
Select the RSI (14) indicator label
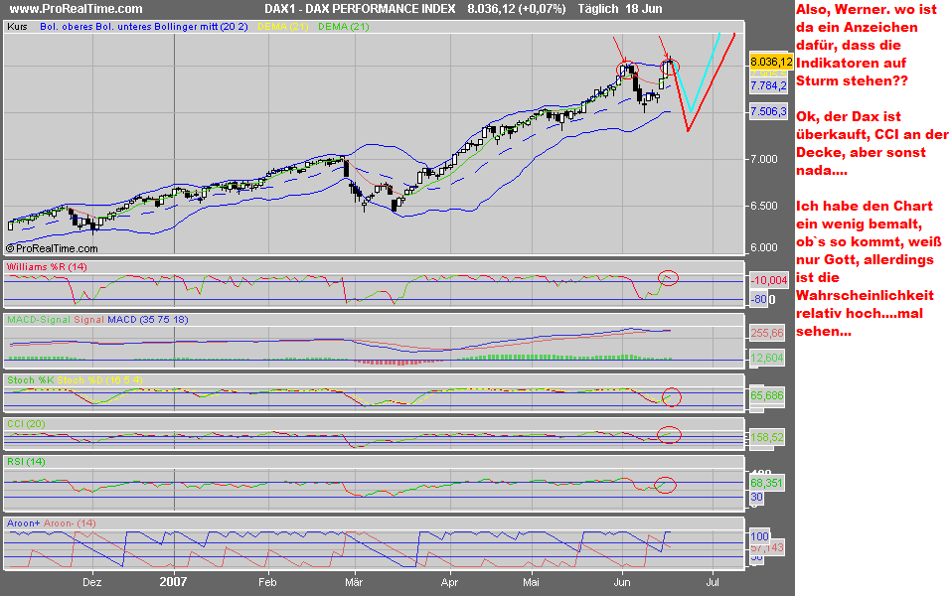[26, 462]
